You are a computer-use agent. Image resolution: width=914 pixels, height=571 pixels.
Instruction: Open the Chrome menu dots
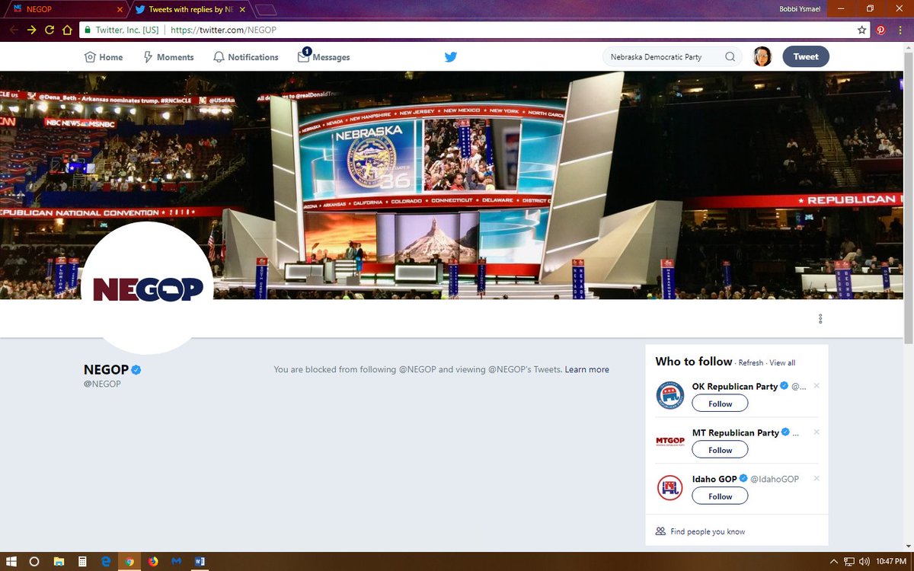point(900,30)
